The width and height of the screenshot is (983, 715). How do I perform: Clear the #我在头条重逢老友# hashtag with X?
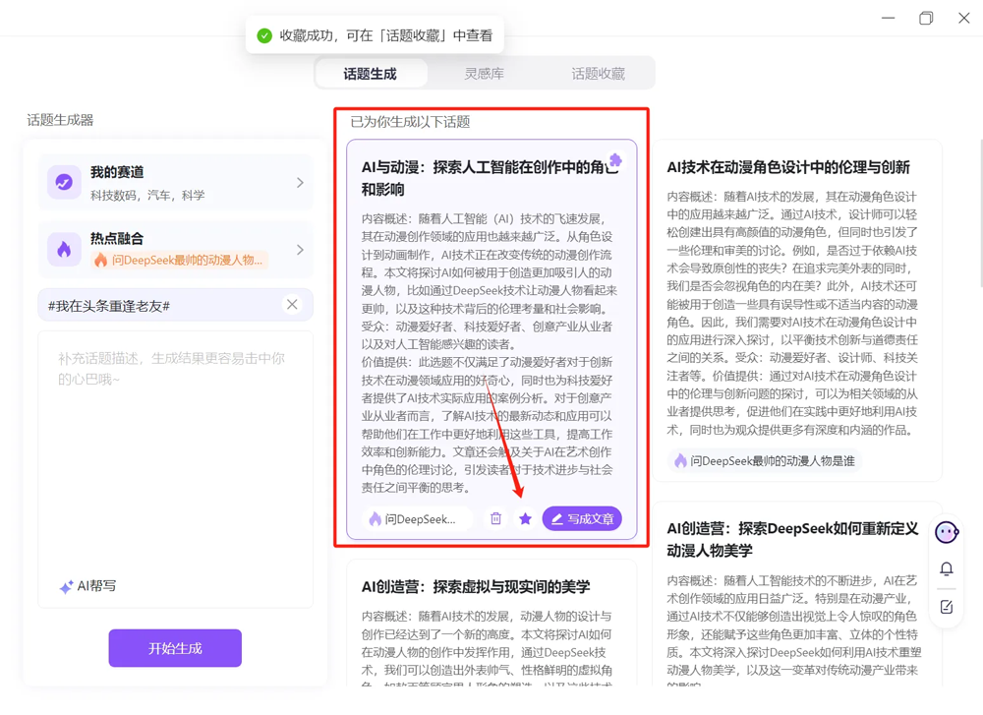coord(292,305)
